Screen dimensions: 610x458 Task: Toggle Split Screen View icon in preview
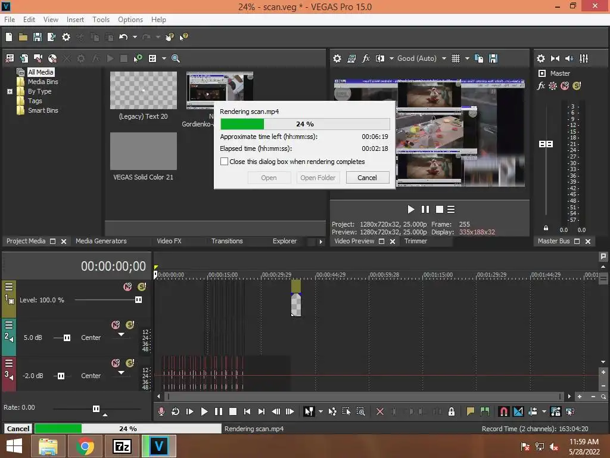380,58
